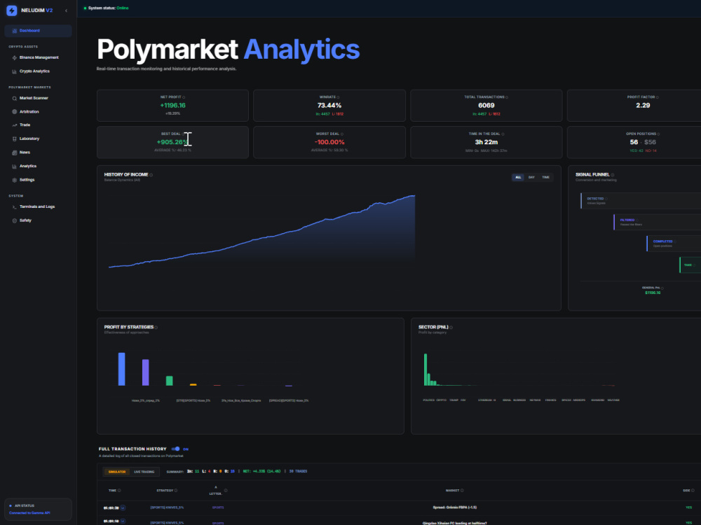The width and height of the screenshot is (701, 525).
Task: Click the Neludim lightning bolt logo
Action: click(x=12, y=10)
